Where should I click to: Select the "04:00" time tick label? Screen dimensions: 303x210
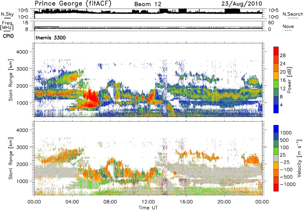pos(72,202)
